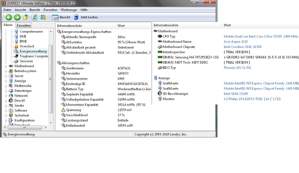
Task: Click the Refresh toolbar icon
Action: (x=34, y=17)
